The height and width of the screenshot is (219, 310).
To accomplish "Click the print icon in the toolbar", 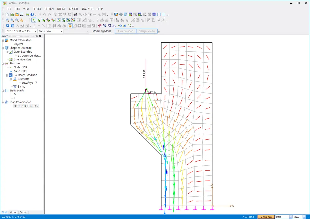I will (28, 15).
